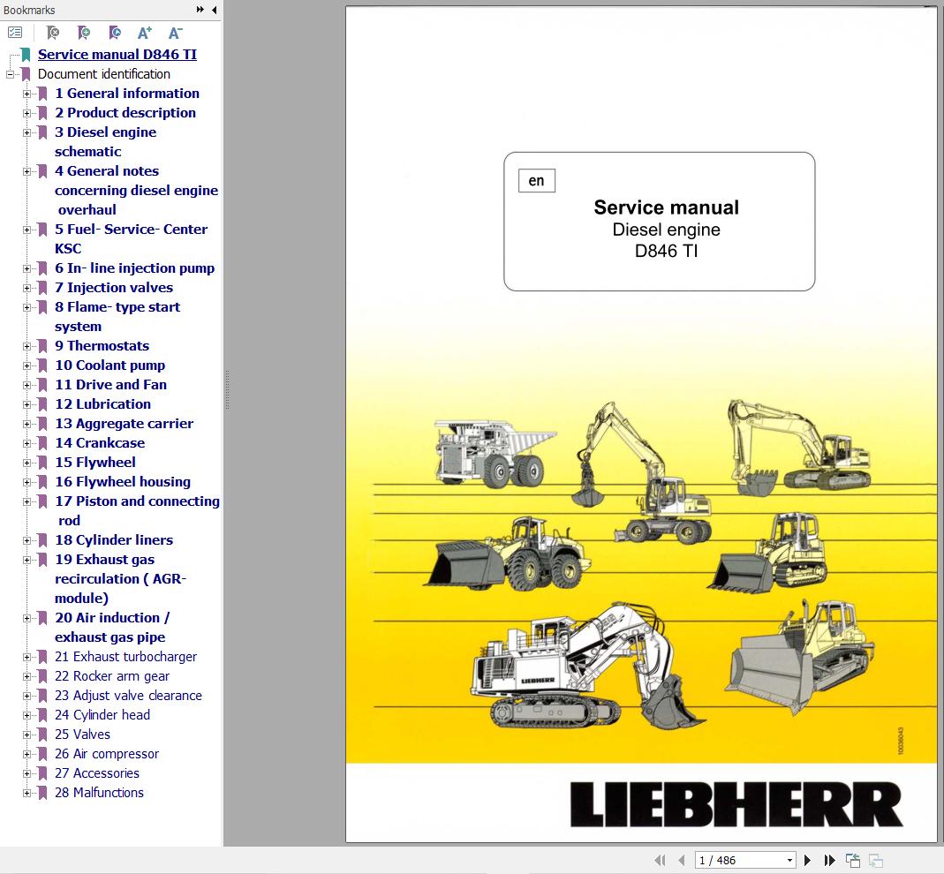
Task: Click the LIEBHERR logo on the page
Action: click(x=736, y=805)
